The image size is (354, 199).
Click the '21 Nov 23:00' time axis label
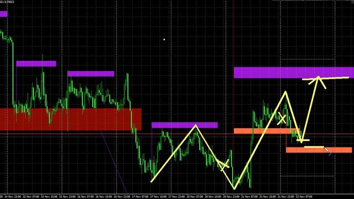(286, 197)
